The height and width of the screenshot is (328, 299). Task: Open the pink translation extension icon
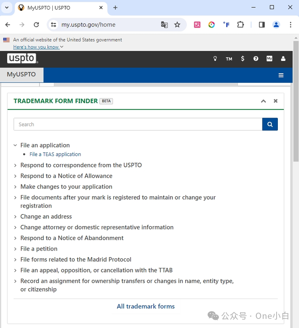coord(197,25)
